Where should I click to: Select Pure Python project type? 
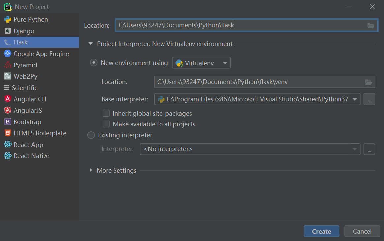click(31, 20)
